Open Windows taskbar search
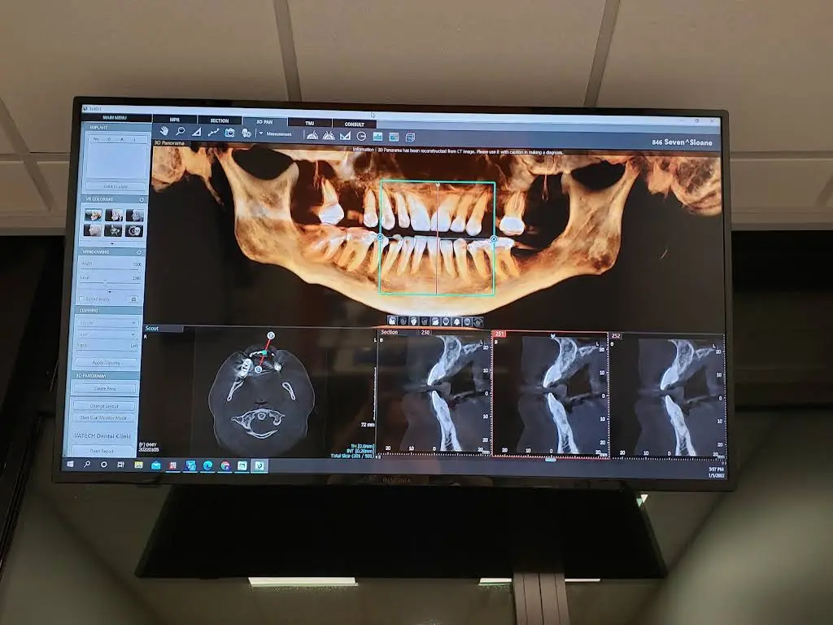The image size is (833, 625). pos(86,465)
